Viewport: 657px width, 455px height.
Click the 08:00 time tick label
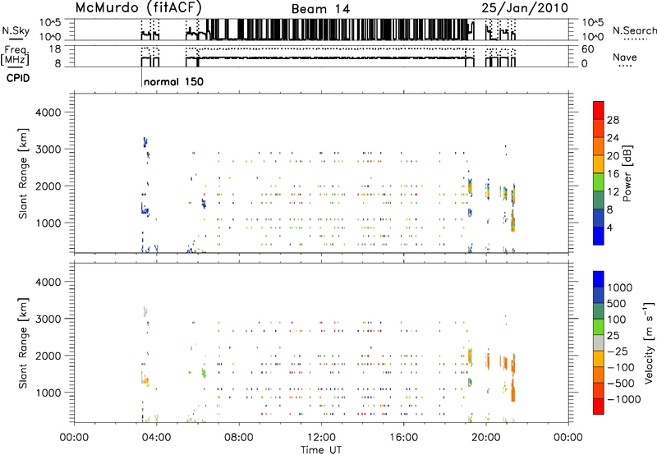tap(238, 438)
